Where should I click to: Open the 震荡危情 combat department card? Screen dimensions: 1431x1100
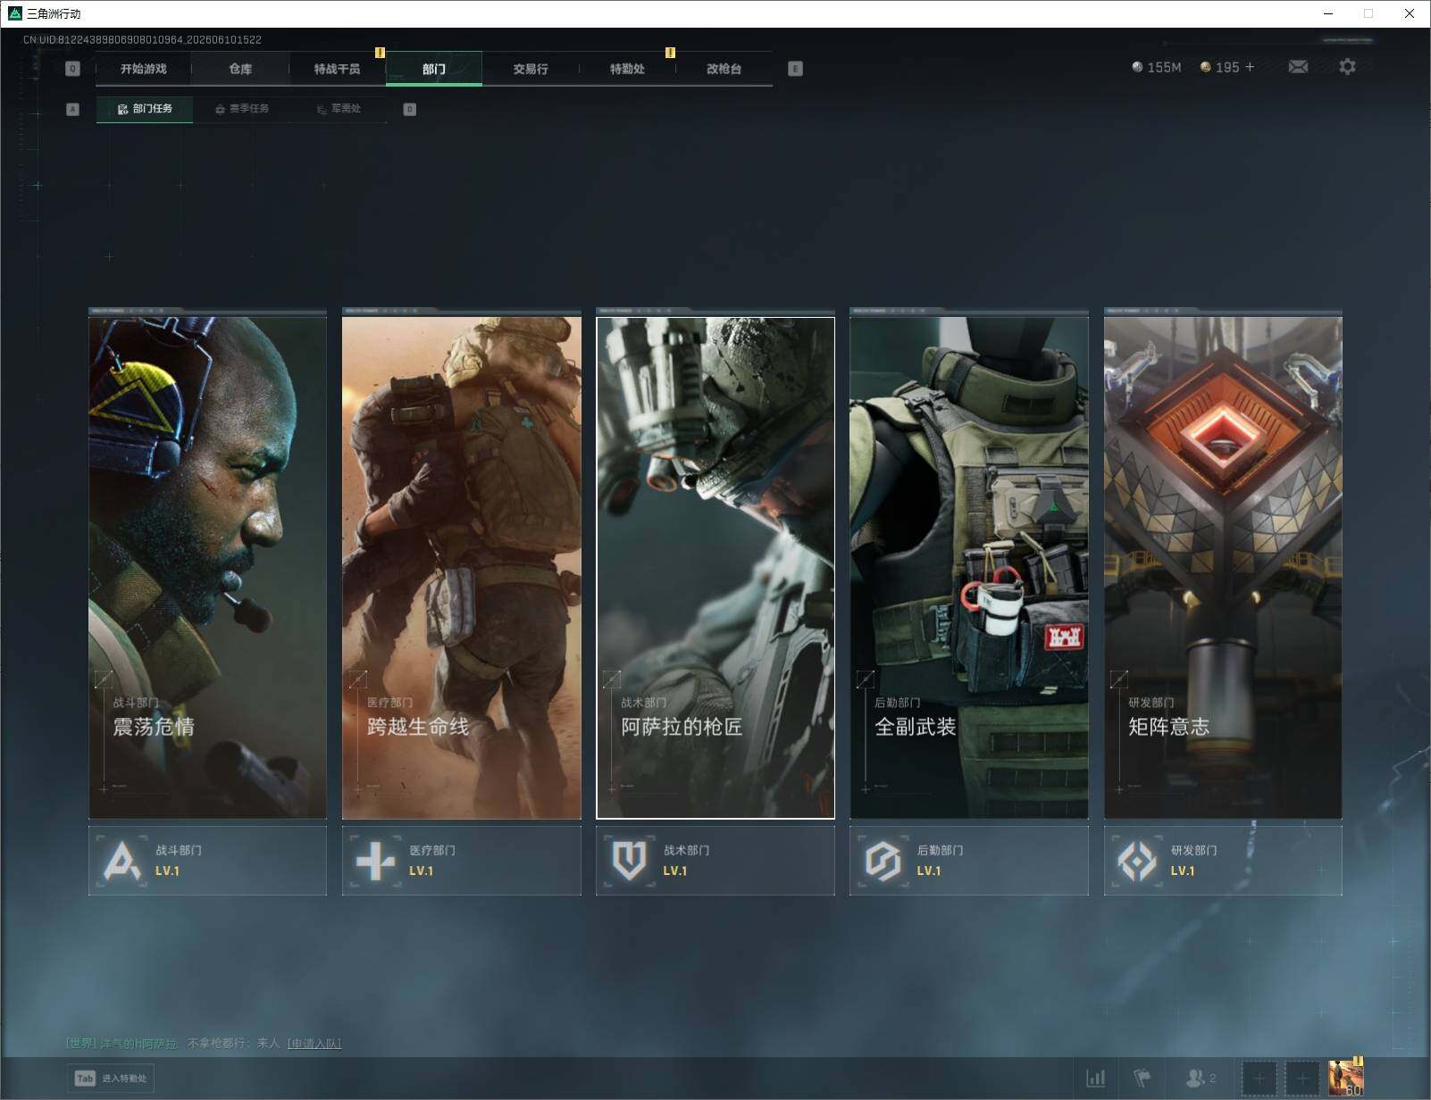[x=207, y=567]
